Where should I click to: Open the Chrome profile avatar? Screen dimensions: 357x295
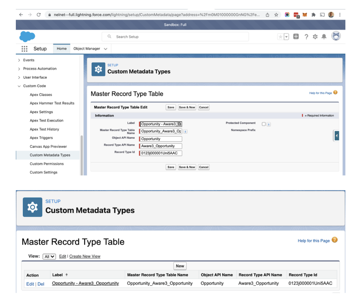(x=331, y=15)
